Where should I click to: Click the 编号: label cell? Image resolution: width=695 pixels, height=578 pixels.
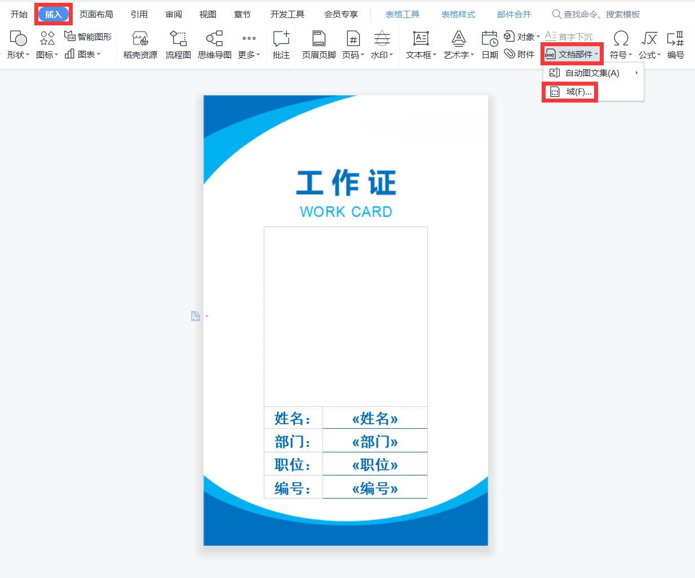[293, 487]
